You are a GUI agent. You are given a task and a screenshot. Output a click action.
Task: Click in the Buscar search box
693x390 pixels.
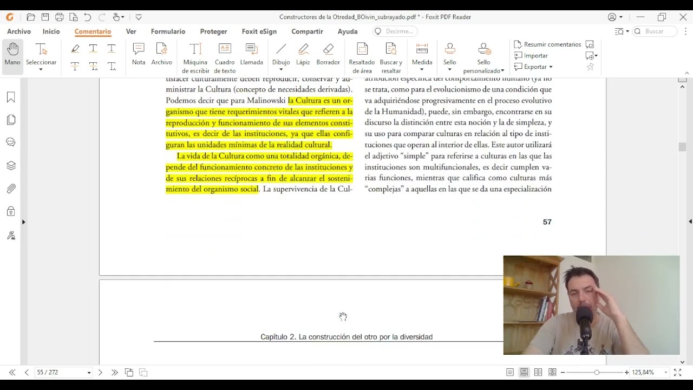tap(655, 31)
